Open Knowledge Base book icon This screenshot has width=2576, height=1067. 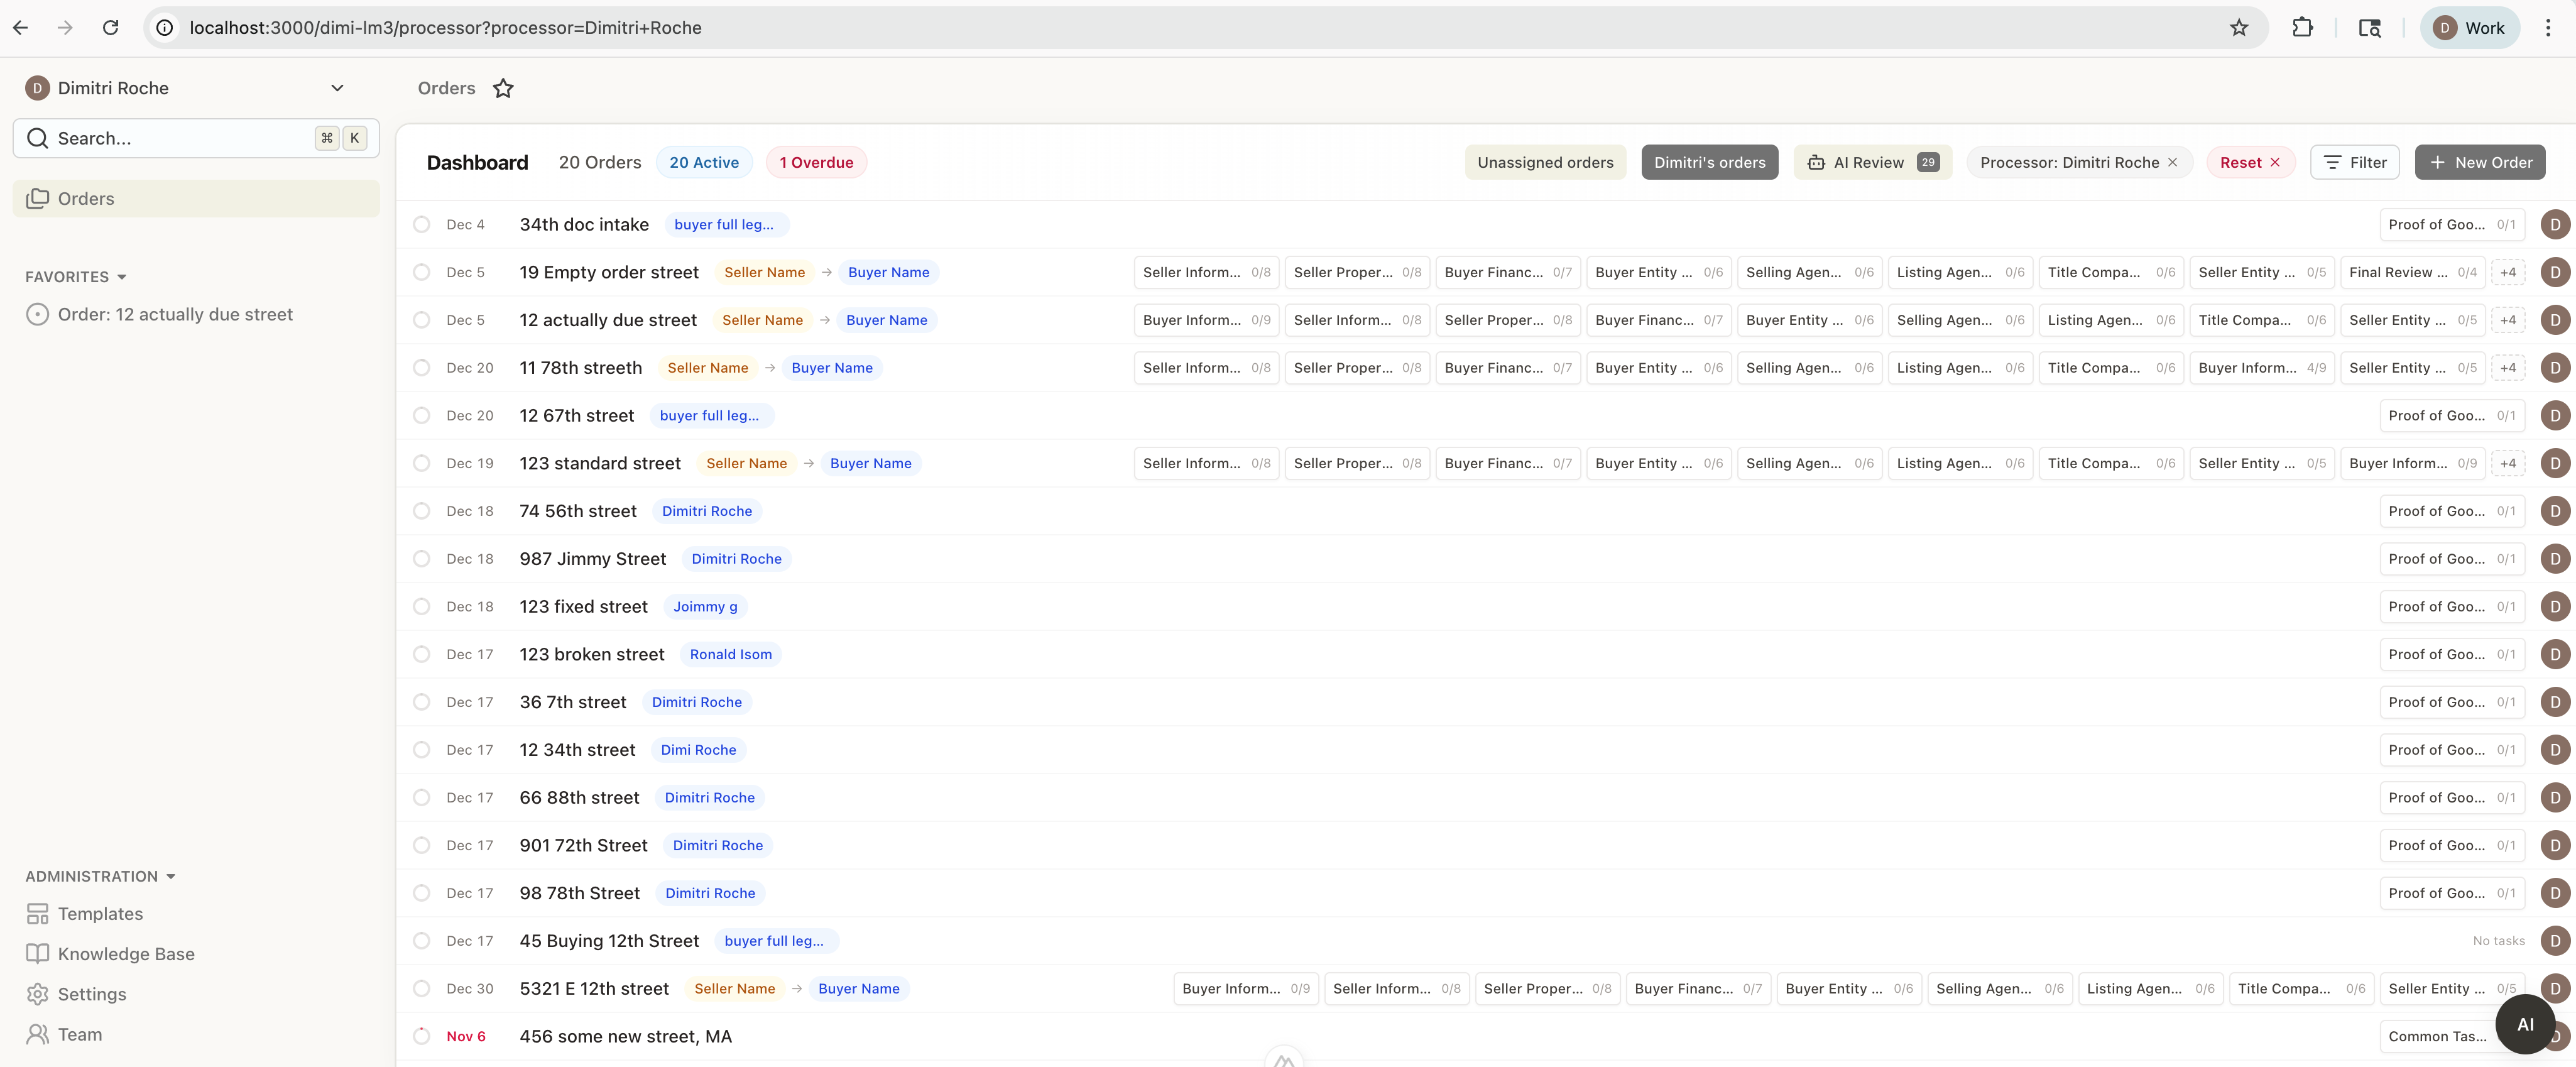(x=37, y=954)
